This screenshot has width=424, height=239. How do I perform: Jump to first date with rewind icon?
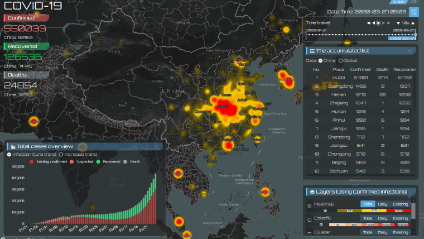pyautogui.click(x=369, y=23)
